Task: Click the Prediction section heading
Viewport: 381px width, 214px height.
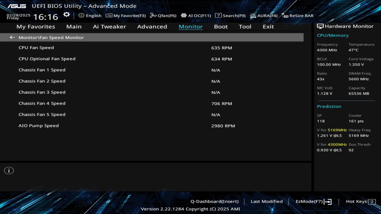Action: 329,106
